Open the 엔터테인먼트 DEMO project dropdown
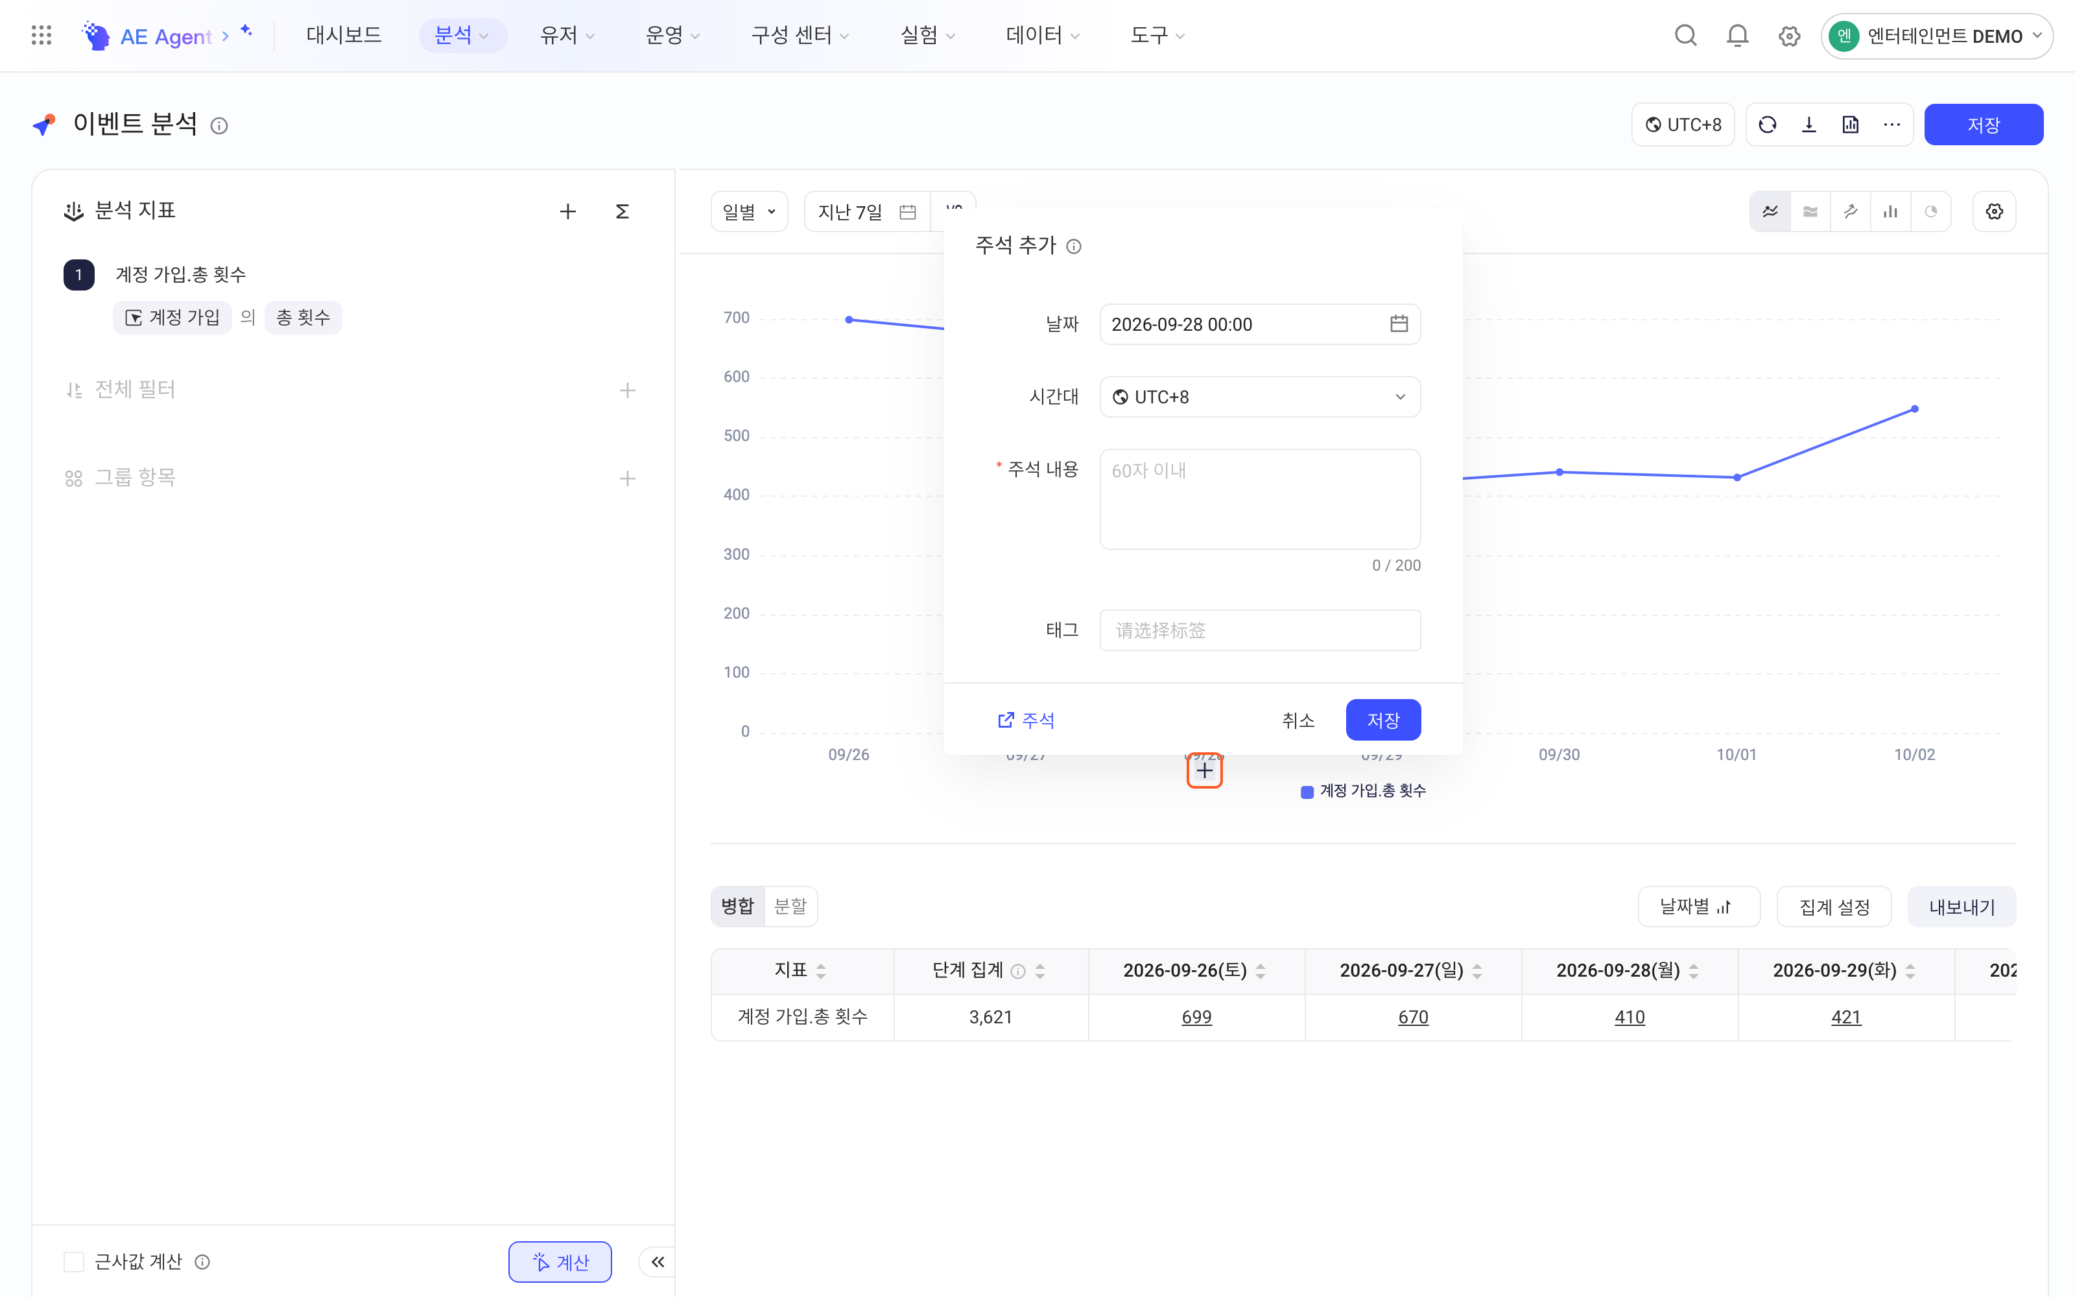The width and height of the screenshot is (2075, 1297). (x=1936, y=36)
